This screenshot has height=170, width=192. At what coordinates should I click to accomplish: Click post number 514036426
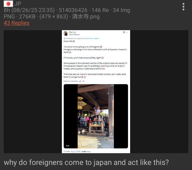pyautogui.click(x=73, y=10)
